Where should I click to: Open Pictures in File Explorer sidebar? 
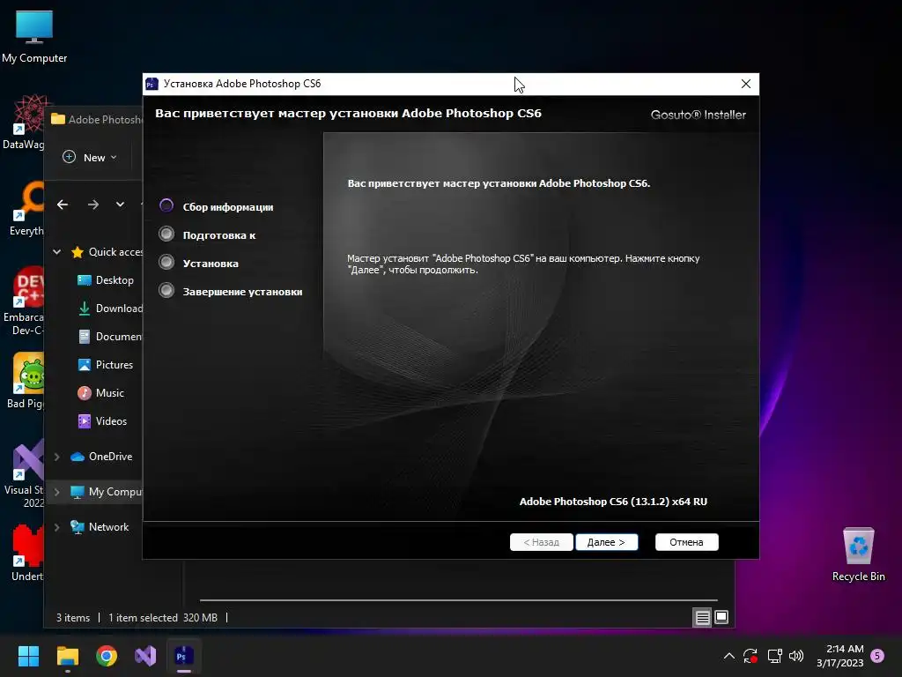pos(106,364)
